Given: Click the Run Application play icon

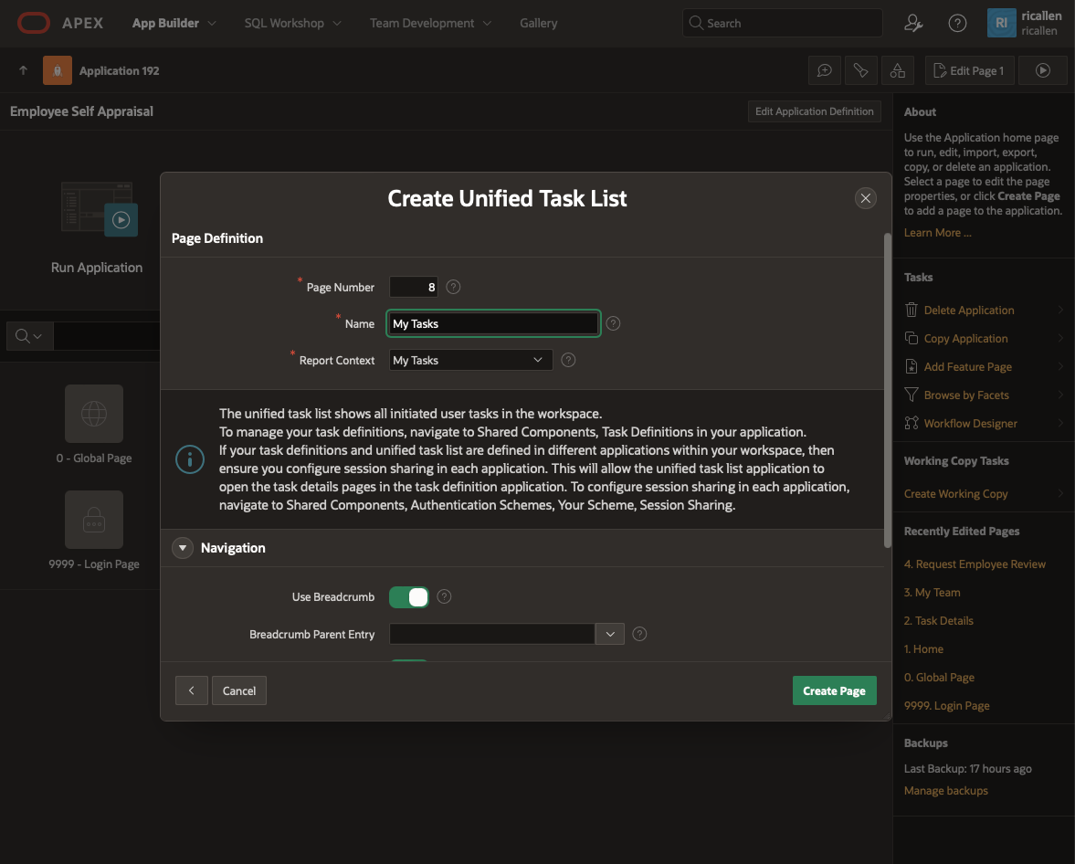Looking at the screenshot, I should 121,220.
